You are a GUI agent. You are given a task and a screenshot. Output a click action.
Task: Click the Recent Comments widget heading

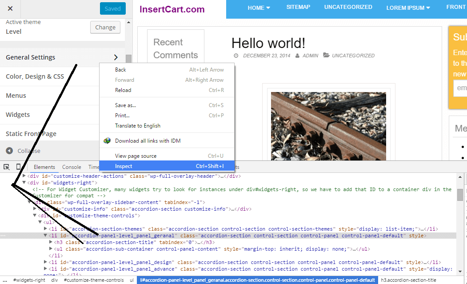point(176,48)
